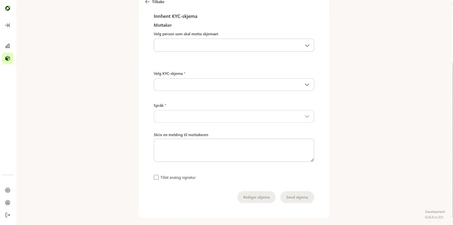Screen dimensions: 453x225
Task: Click the green app logo icon
Action: [x=8, y=9]
